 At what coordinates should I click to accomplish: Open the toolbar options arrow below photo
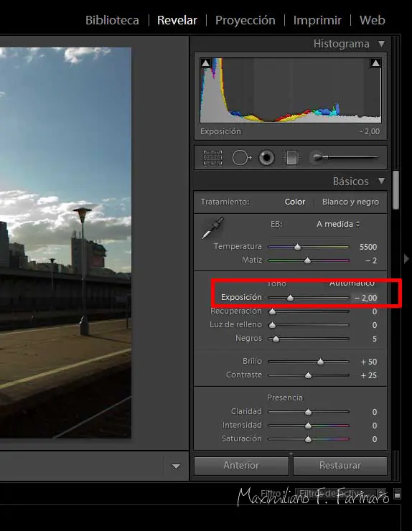176,466
